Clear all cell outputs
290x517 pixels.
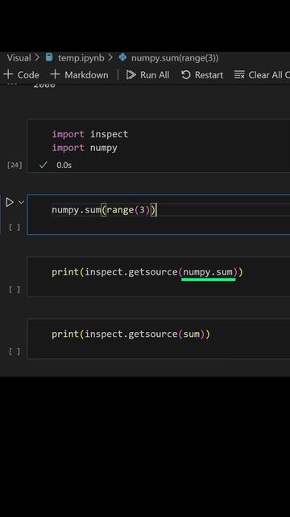coord(262,75)
